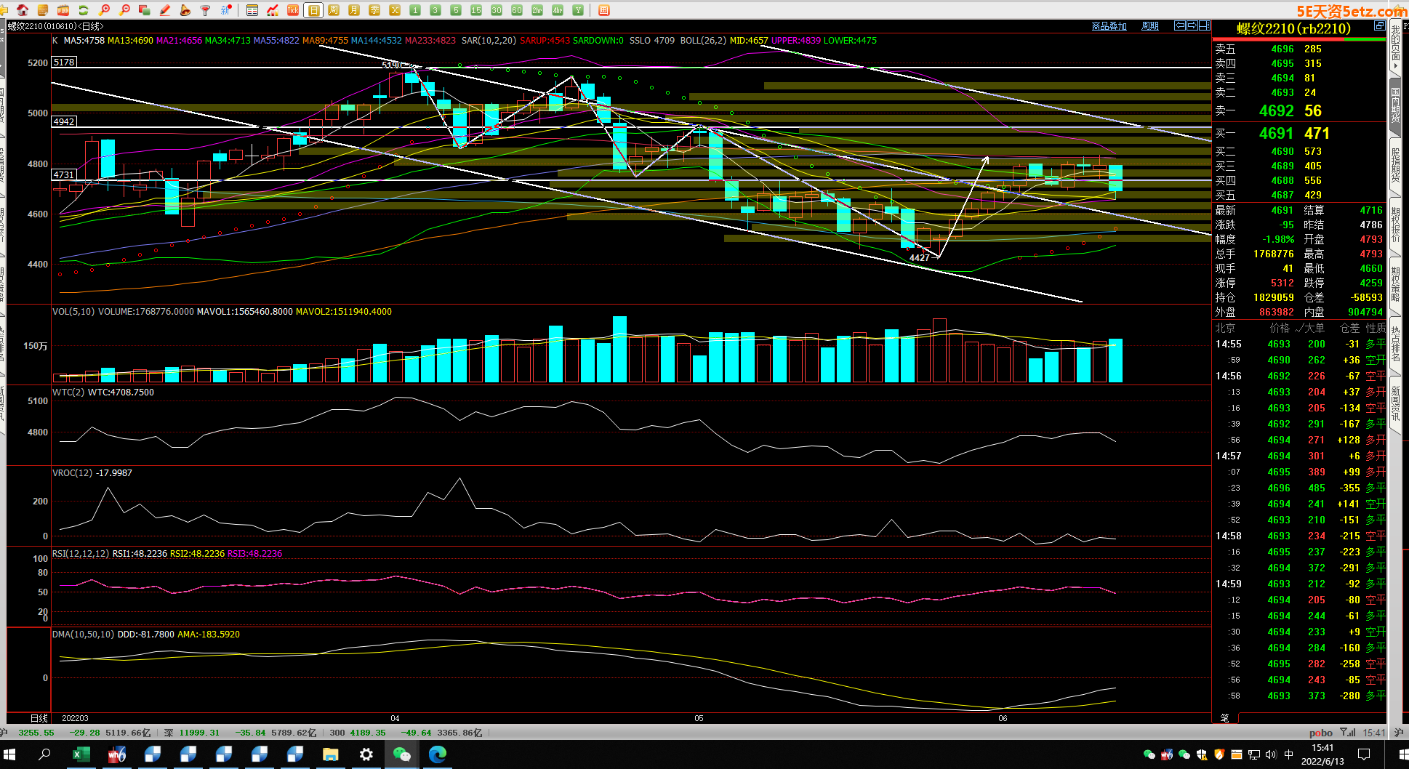This screenshot has height=769, width=1409.
Task: Click the 5178 price level marker
Action: click(64, 63)
